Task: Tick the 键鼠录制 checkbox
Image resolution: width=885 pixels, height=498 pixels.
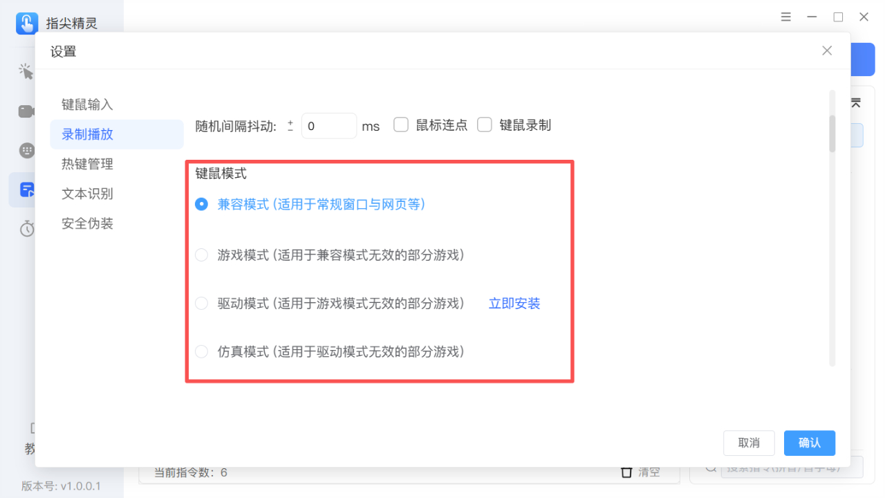Action: [485, 124]
